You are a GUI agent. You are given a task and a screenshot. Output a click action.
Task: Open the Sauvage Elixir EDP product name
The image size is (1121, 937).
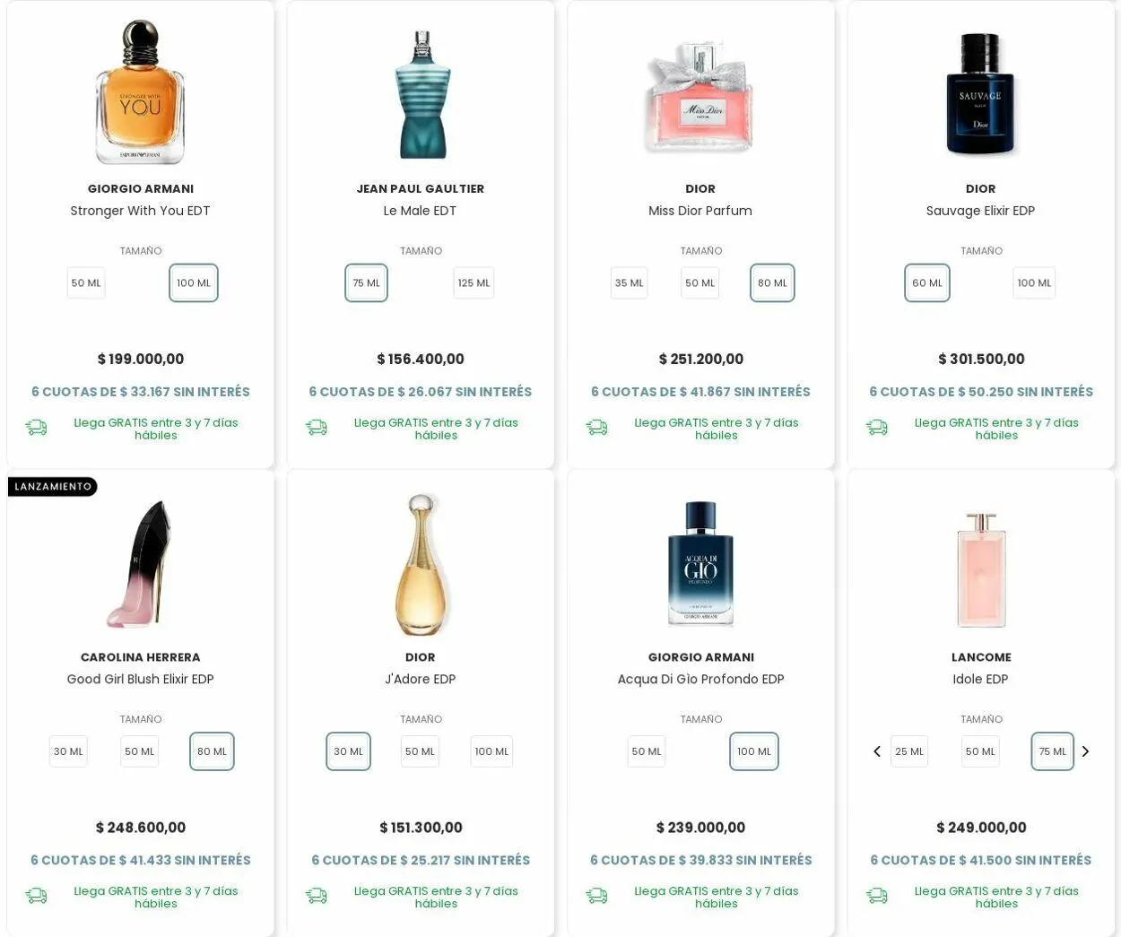coord(980,211)
